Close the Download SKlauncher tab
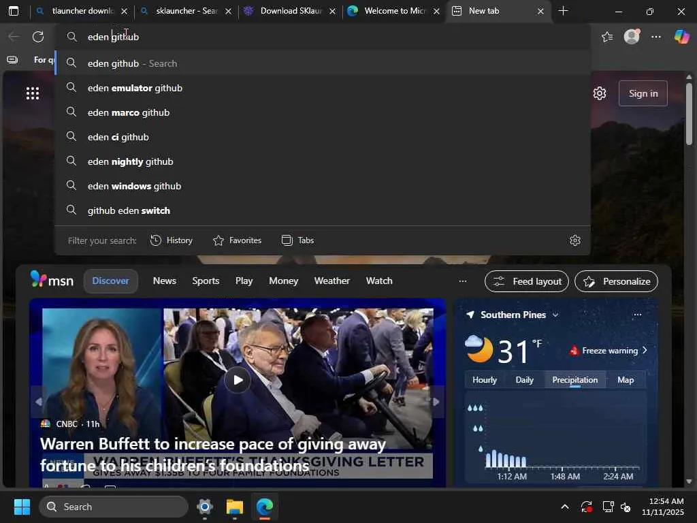 tap(332, 12)
